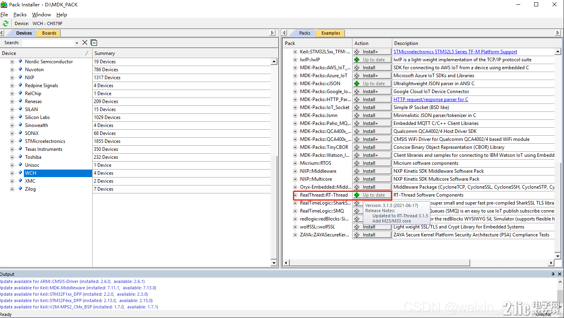Open the Packs menu
The width and height of the screenshot is (564, 318).
[20, 14]
